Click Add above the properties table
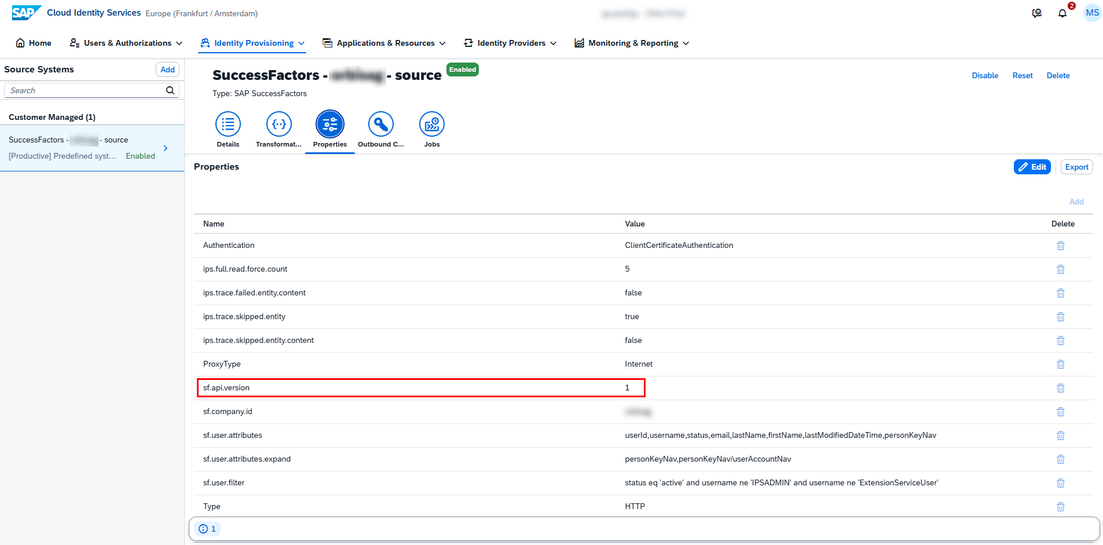This screenshot has height=545, width=1103. (1076, 202)
